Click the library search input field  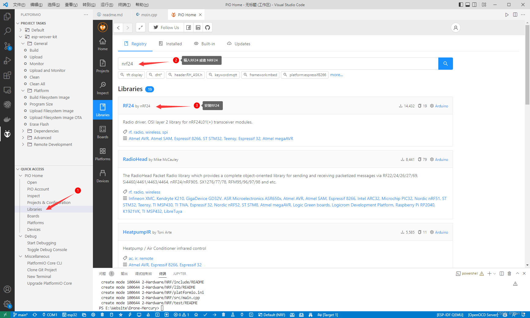click(278, 64)
